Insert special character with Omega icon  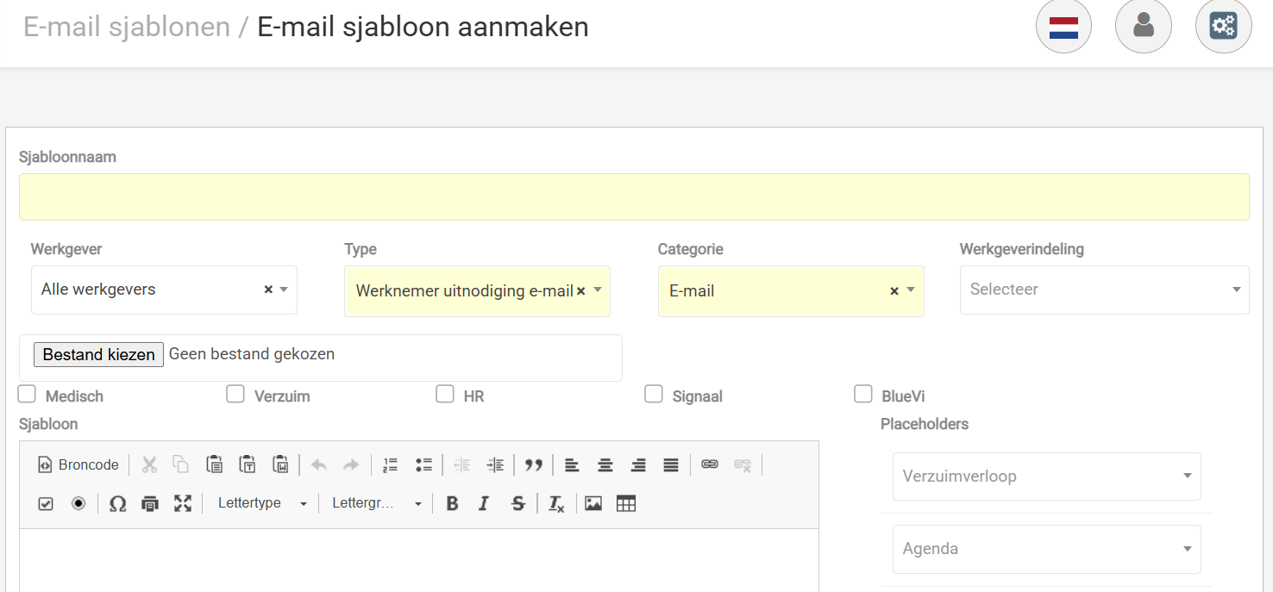(x=118, y=504)
